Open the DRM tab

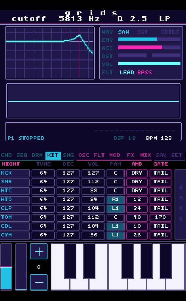point(37,155)
